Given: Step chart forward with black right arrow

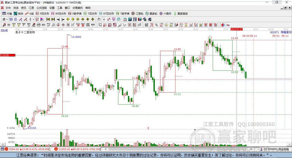Looking at the screenshot, I should tap(63, 19).
